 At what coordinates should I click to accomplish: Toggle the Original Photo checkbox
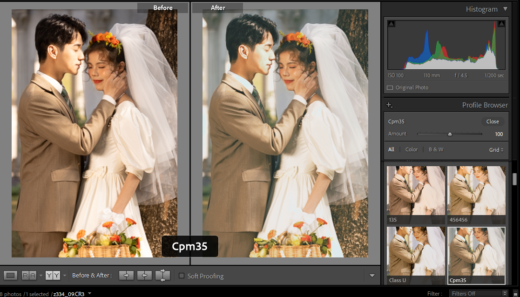390,88
